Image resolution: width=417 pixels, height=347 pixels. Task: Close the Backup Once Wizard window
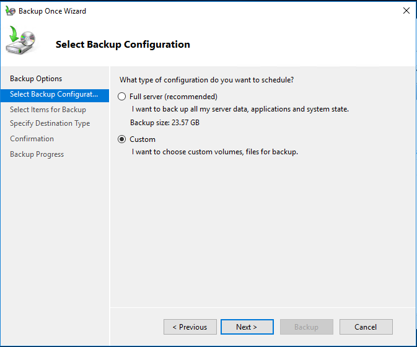click(406, 11)
